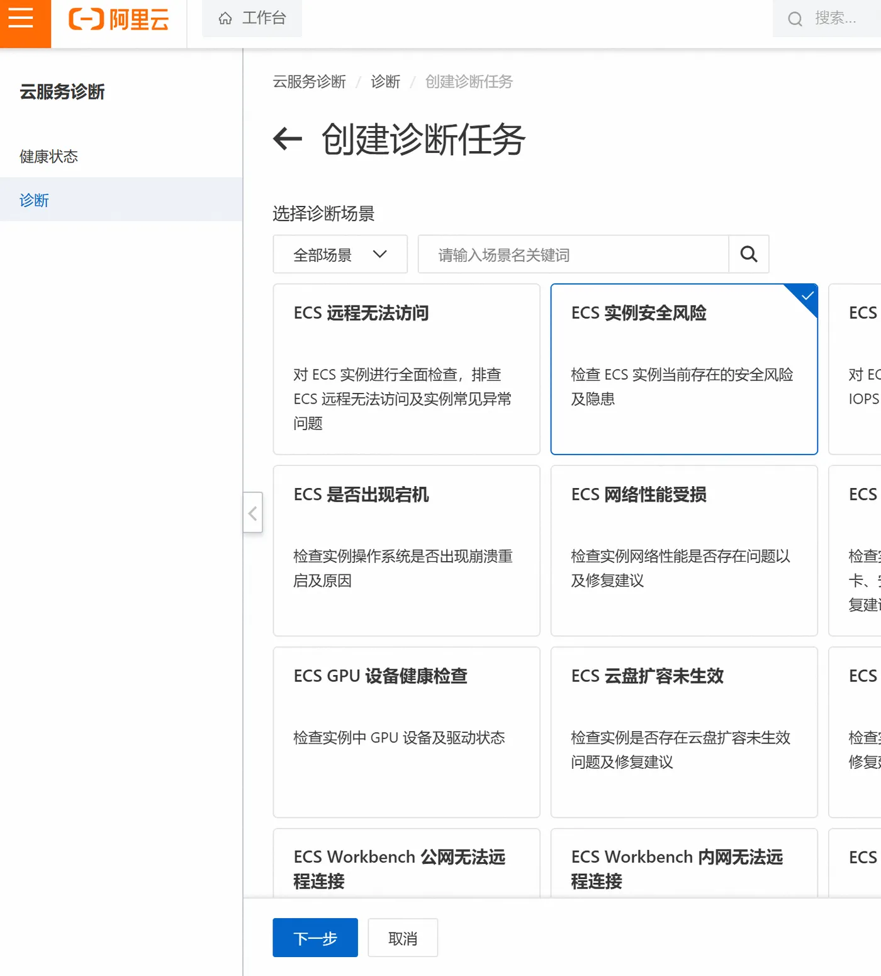The height and width of the screenshot is (976, 881).
Task: Go to 诊断 breadcrumb link
Action: pos(385,82)
